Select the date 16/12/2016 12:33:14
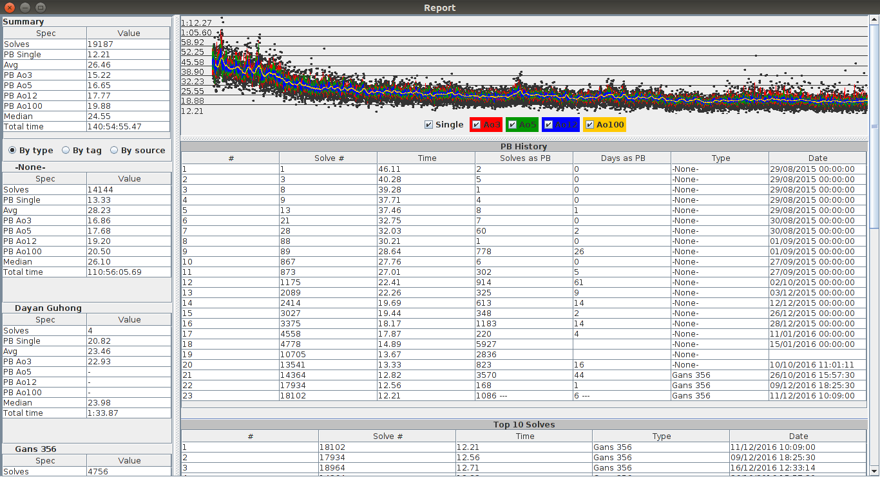The image size is (880, 477). click(798, 468)
